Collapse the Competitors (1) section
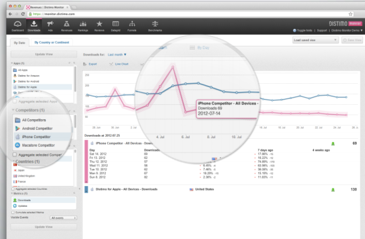365x239 pixels. point(13,110)
